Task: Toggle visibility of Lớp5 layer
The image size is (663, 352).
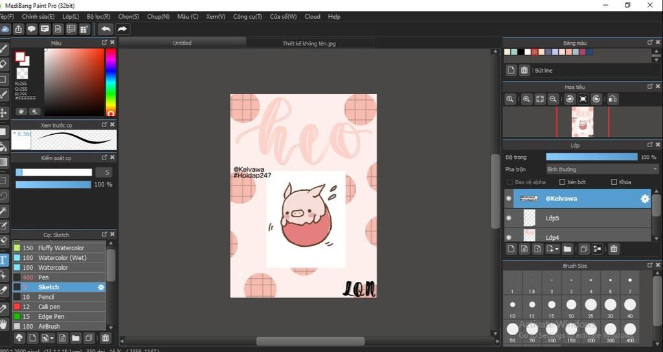Action: pyautogui.click(x=509, y=218)
